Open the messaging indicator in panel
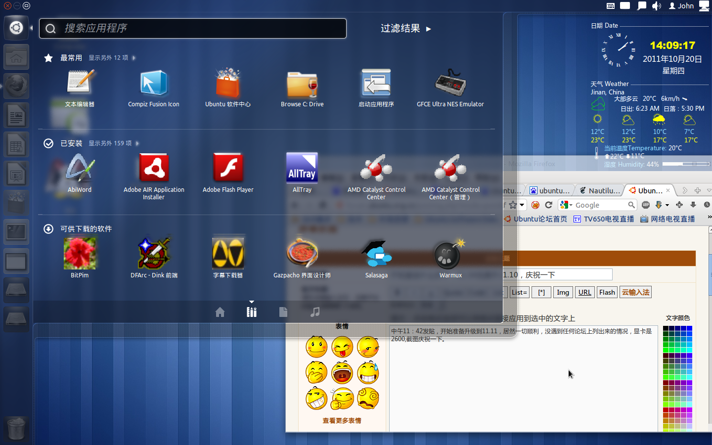 point(642,6)
